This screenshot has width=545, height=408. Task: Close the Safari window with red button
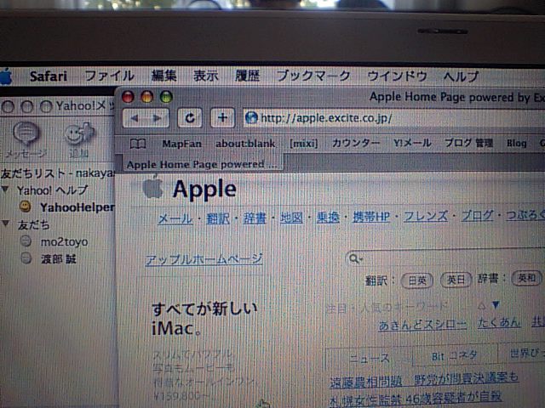pyautogui.click(x=128, y=97)
